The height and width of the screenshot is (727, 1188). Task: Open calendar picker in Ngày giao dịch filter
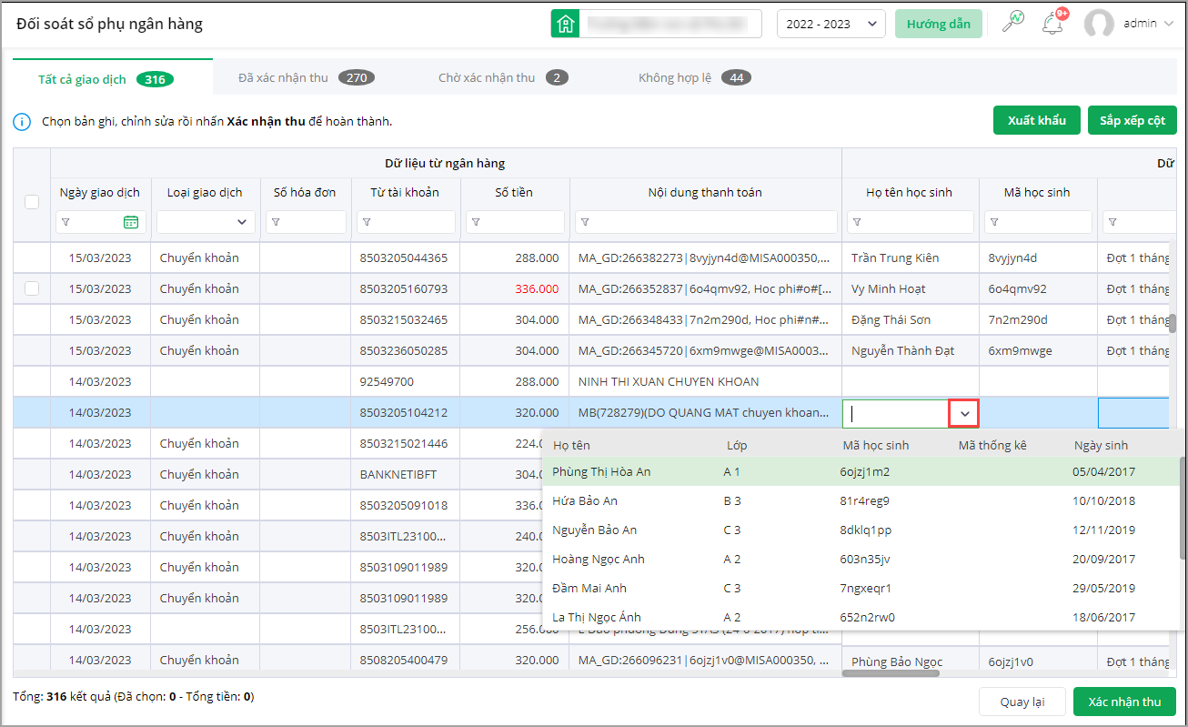(x=131, y=222)
